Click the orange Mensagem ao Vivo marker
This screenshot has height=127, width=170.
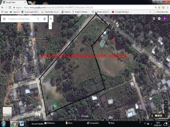click(x=34, y=40)
